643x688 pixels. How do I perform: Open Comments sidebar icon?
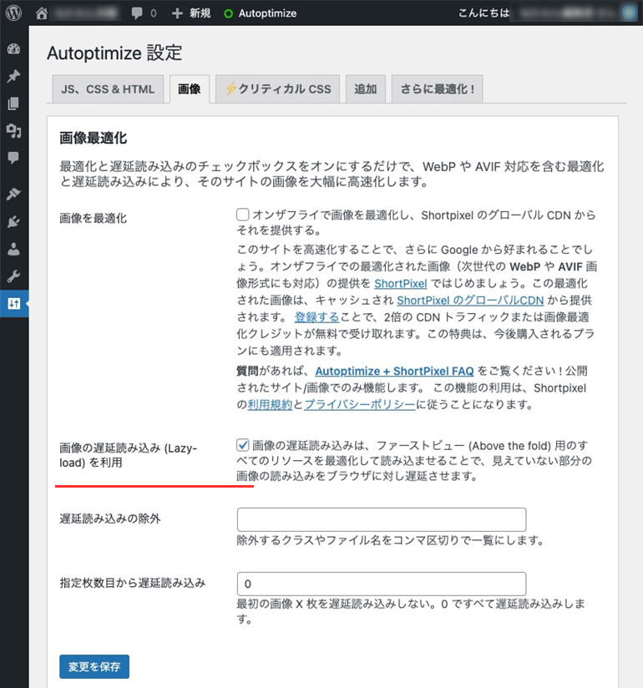pos(13,158)
